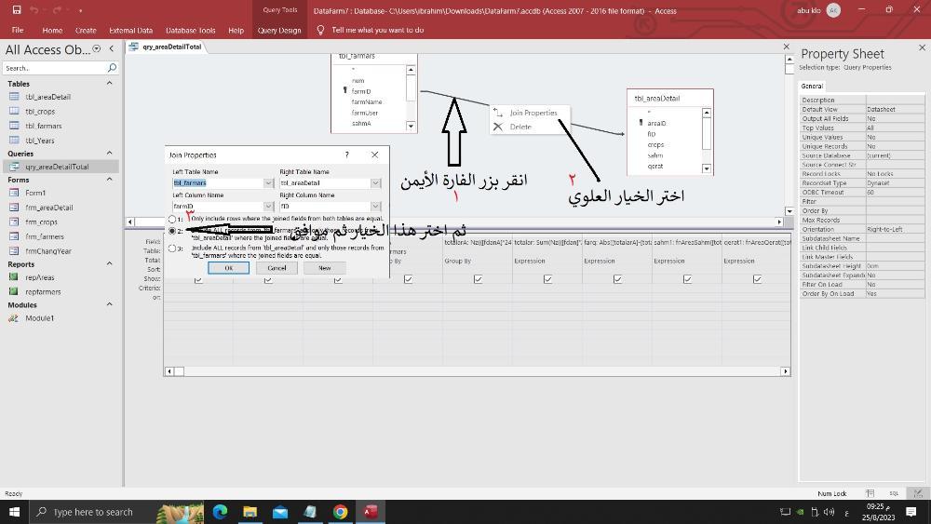Toggle Show checkbox for totalar column

[x=547, y=279]
